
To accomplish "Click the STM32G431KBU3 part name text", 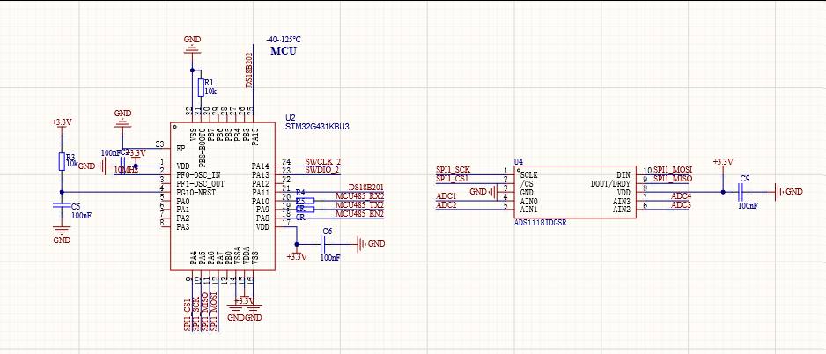I will point(317,127).
